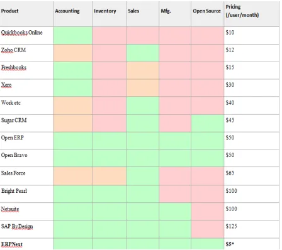The width and height of the screenshot is (282, 250).
Task: Select red Mfg. cell for Bright Pearl
Action: (175, 194)
